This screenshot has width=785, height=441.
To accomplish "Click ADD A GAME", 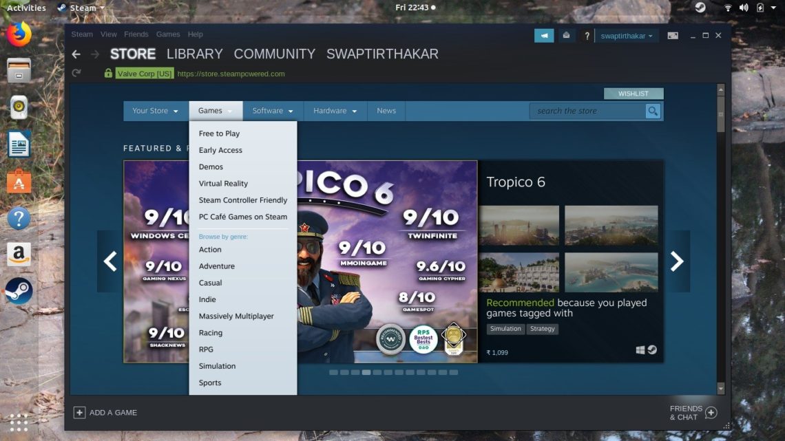I will (x=105, y=413).
